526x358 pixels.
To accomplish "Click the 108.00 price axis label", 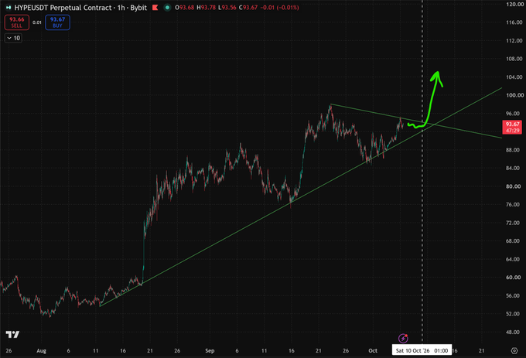I will 514,59.
